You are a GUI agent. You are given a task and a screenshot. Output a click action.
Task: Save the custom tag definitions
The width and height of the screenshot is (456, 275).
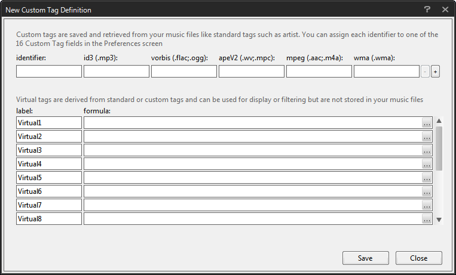(365, 258)
